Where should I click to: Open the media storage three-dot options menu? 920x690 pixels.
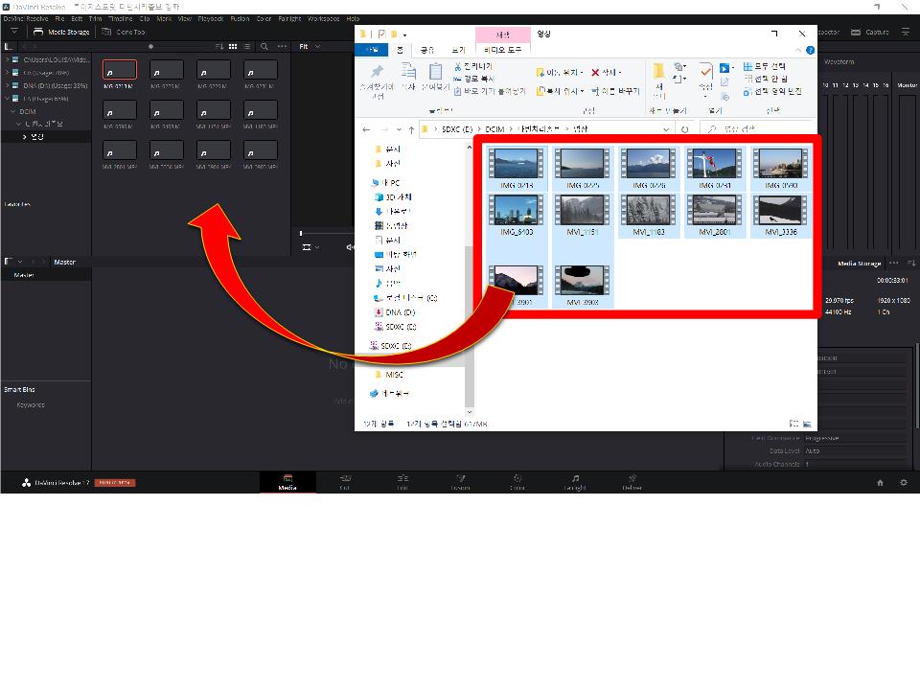point(282,46)
